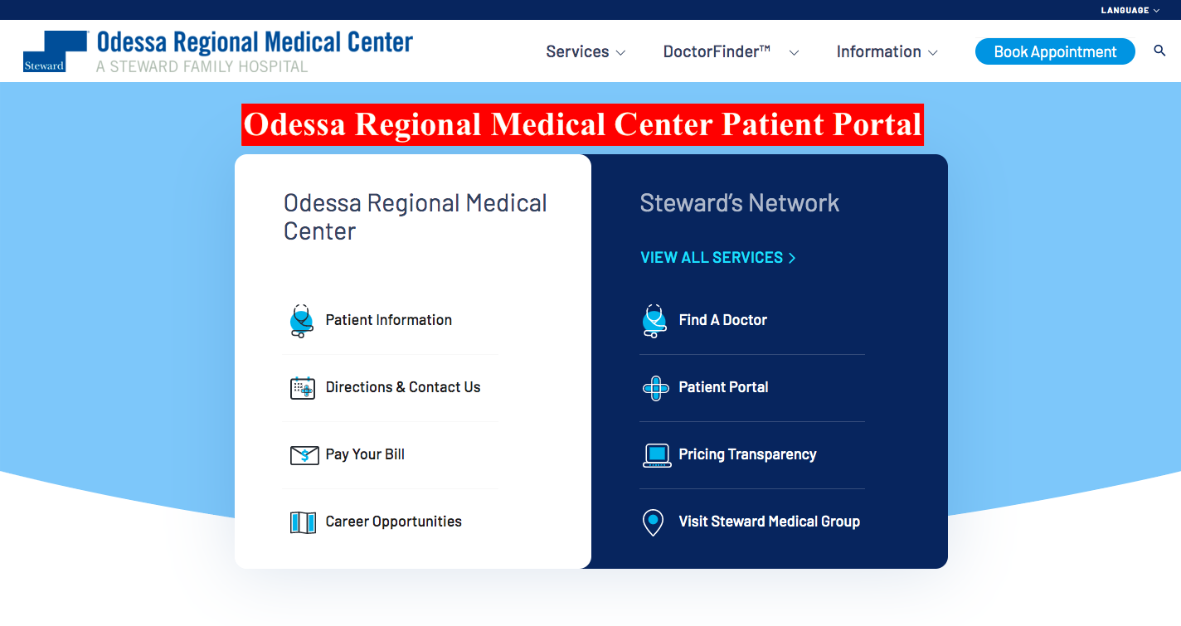The width and height of the screenshot is (1181, 626).
Task: Click the Odessa Regional Medical Center header title
Action: pyautogui.click(x=255, y=42)
